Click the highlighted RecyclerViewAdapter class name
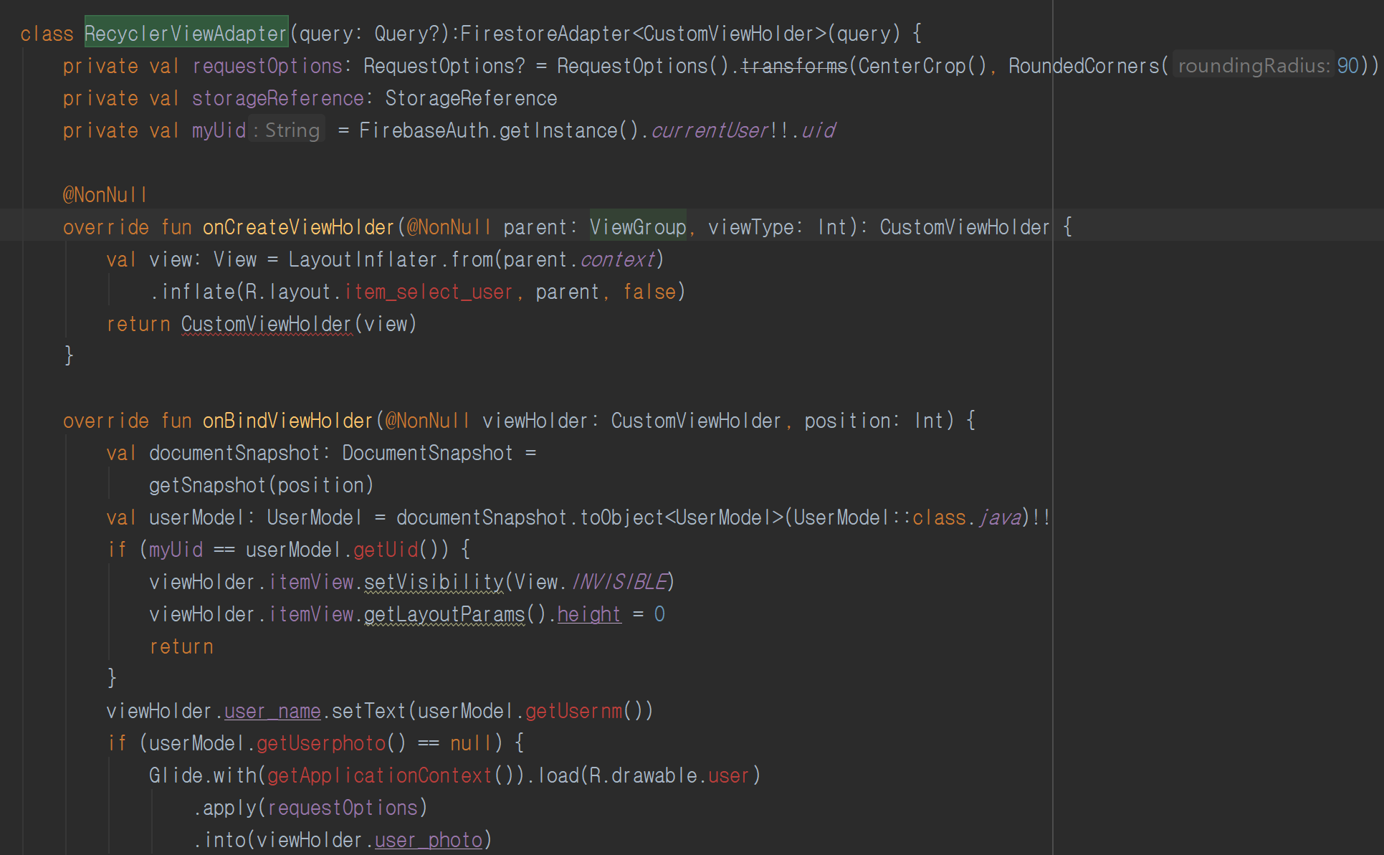The width and height of the screenshot is (1384, 855). (x=186, y=33)
